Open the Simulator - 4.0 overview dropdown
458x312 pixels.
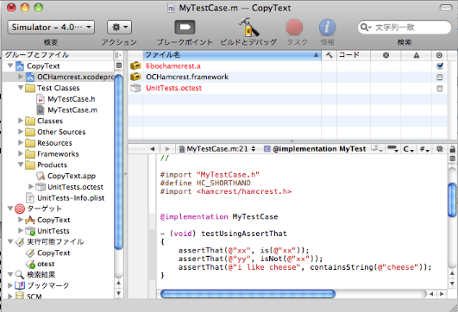pos(51,27)
